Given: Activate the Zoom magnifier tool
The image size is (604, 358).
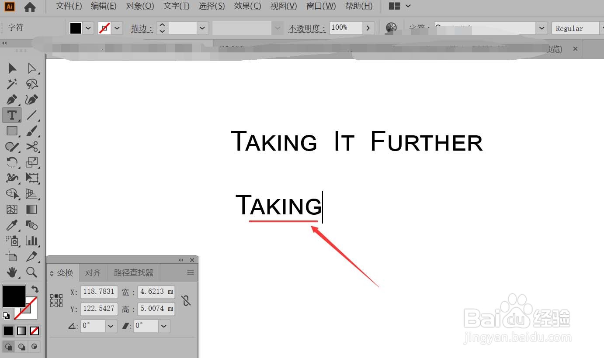Looking at the screenshot, I should [32, 272].
